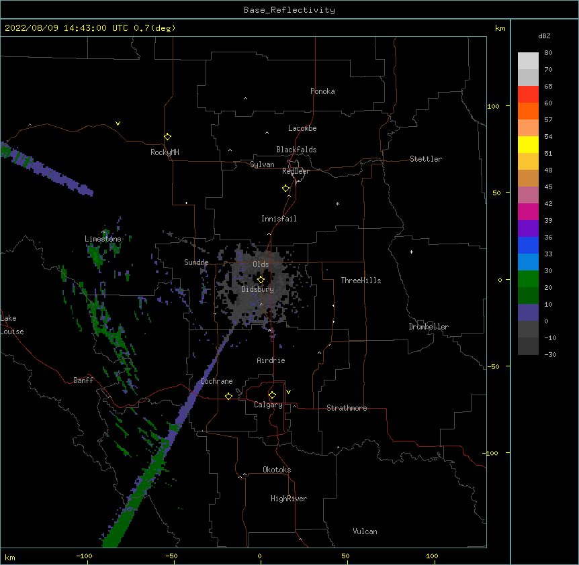Click the km unit label at top right
Viewport: 579px width, 565px height.
pyautogui.click(x=500, y=28)
